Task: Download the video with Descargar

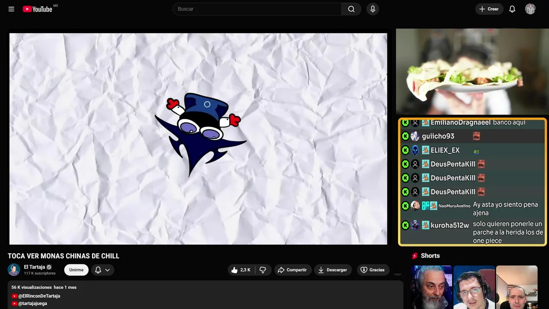Action: pos(333,270)
